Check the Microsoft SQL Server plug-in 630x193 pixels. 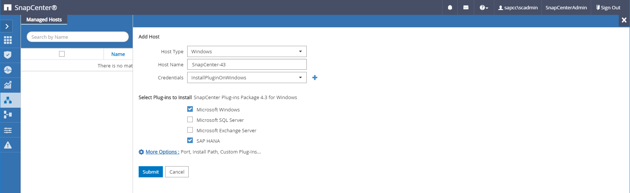click(x=190, y=120)
